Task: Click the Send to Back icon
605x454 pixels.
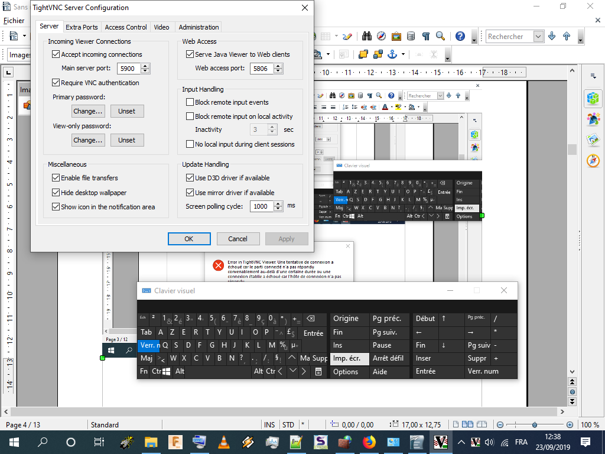Action: tap(378, 54)
